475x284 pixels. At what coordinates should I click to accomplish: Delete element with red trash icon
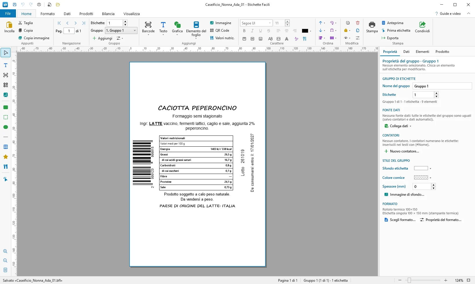(358, 23)
